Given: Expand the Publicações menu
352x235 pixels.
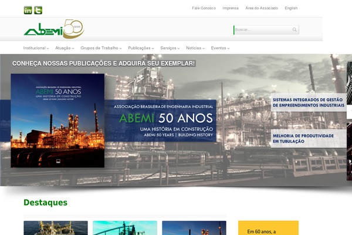Looking at the screenshot, I should (141, 48).
